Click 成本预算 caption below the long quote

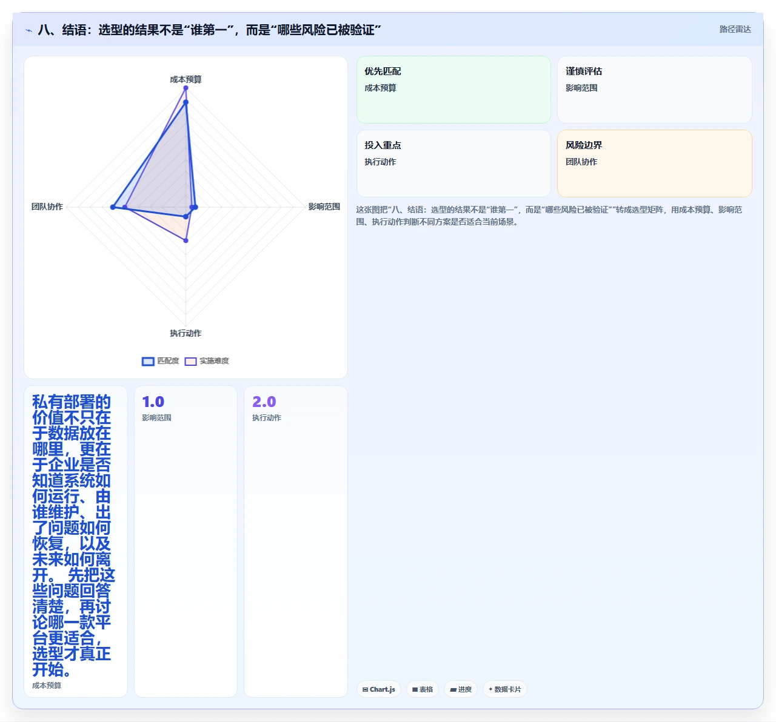pyautogui.click(x=47, y=686)
